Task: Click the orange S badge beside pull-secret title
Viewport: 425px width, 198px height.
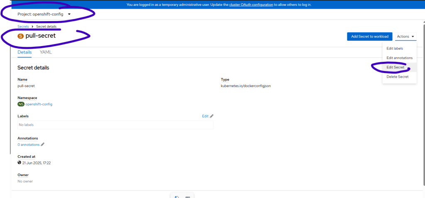Action: tap(20, 36)
